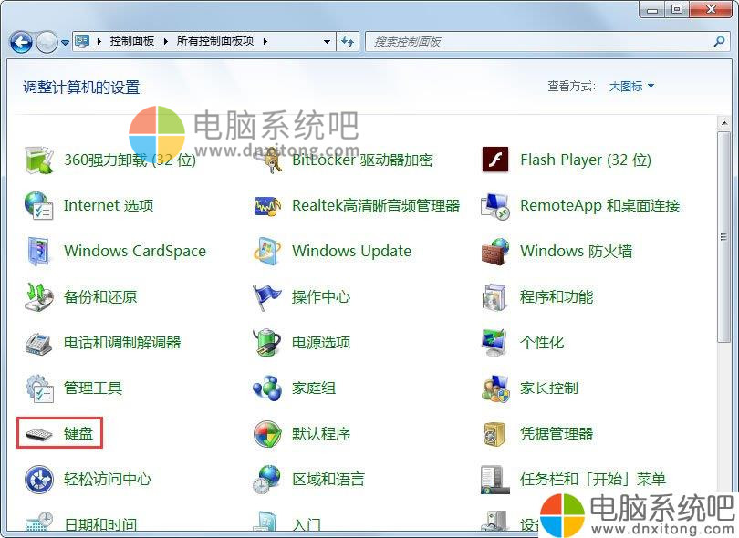Screen dimensions: 739x538
Task: Expand the arrow after 控制面板 breadcrumb
Action: point(165,41)
